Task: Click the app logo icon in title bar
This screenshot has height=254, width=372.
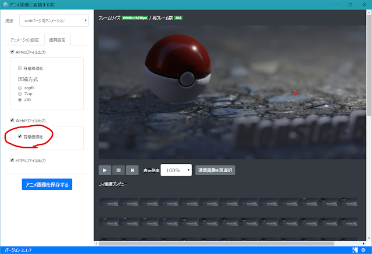Action: click(x=5, y=5)
